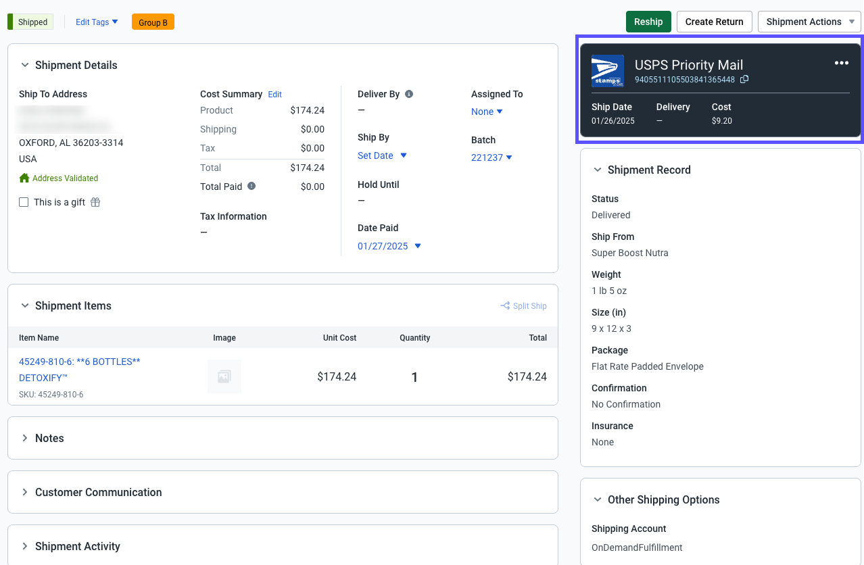864x565 pixels.
Task: Click the Stamps.com carrier logo
Action: pos(607,71)
